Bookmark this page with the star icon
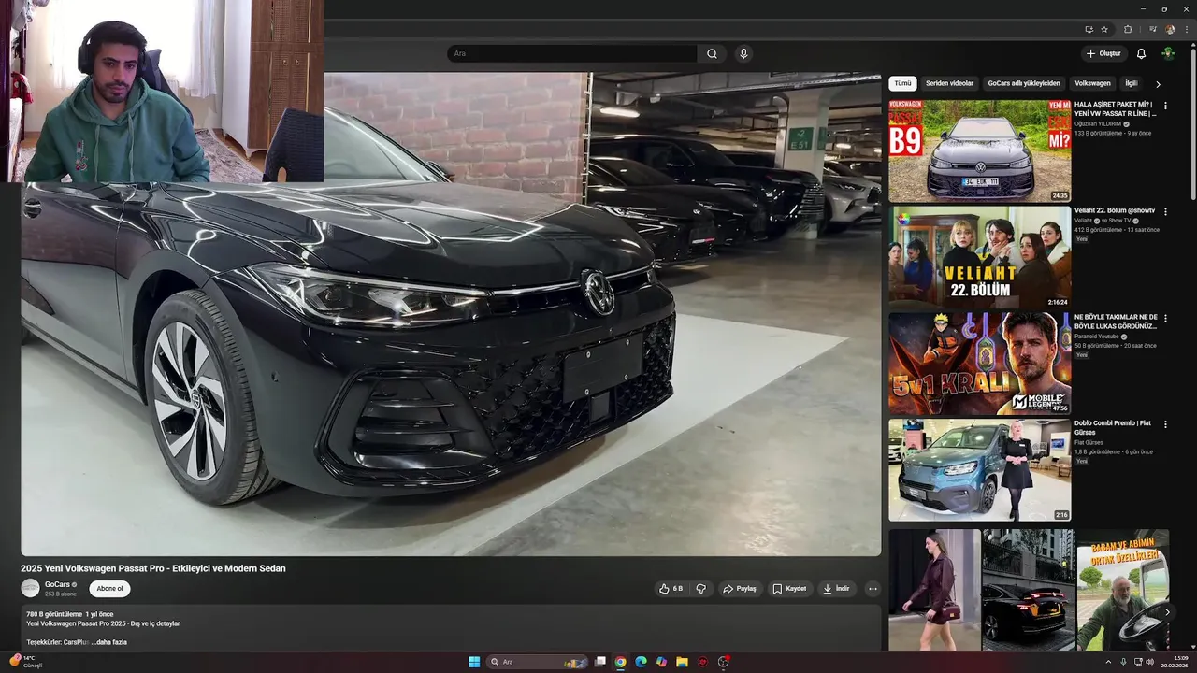Viewport: 1197px width, 673px height. pyautogui.click(x=1104, y=29)
